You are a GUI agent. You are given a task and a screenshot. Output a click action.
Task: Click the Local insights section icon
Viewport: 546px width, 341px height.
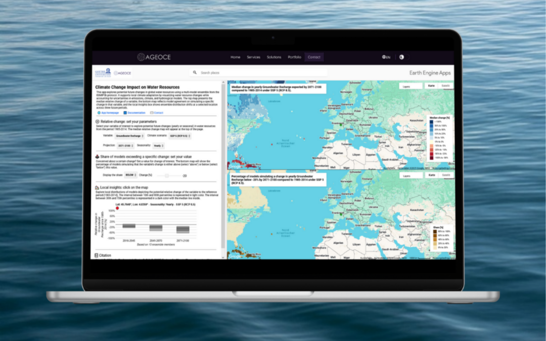coord(97,187)
